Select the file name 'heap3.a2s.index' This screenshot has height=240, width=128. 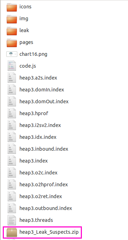[x=38, y=78]
